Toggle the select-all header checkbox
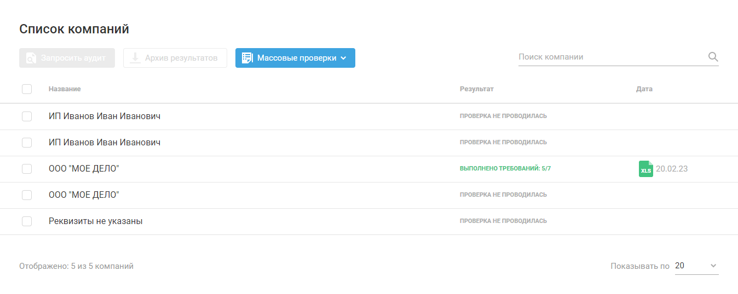This screenshot has height=294, width=738. (x=27, y=89)
